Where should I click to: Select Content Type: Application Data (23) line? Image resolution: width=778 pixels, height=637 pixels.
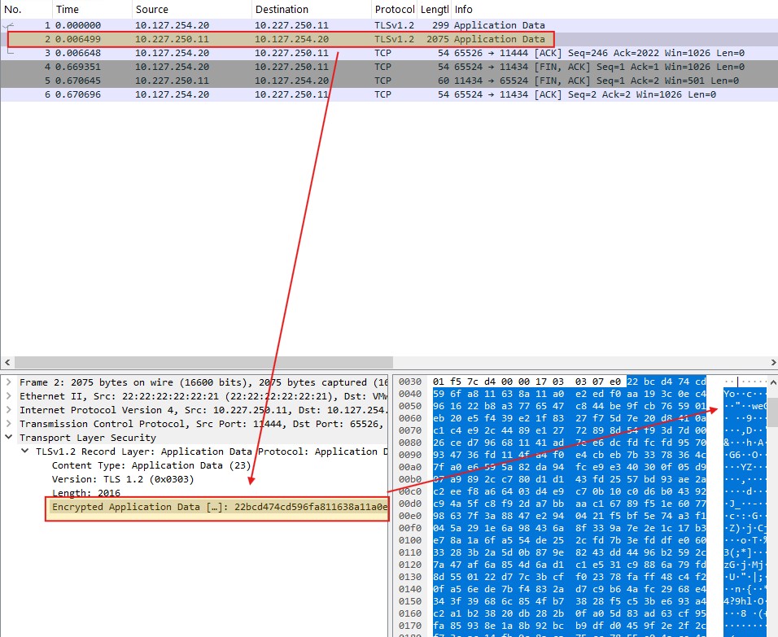(x=152, y=465)
